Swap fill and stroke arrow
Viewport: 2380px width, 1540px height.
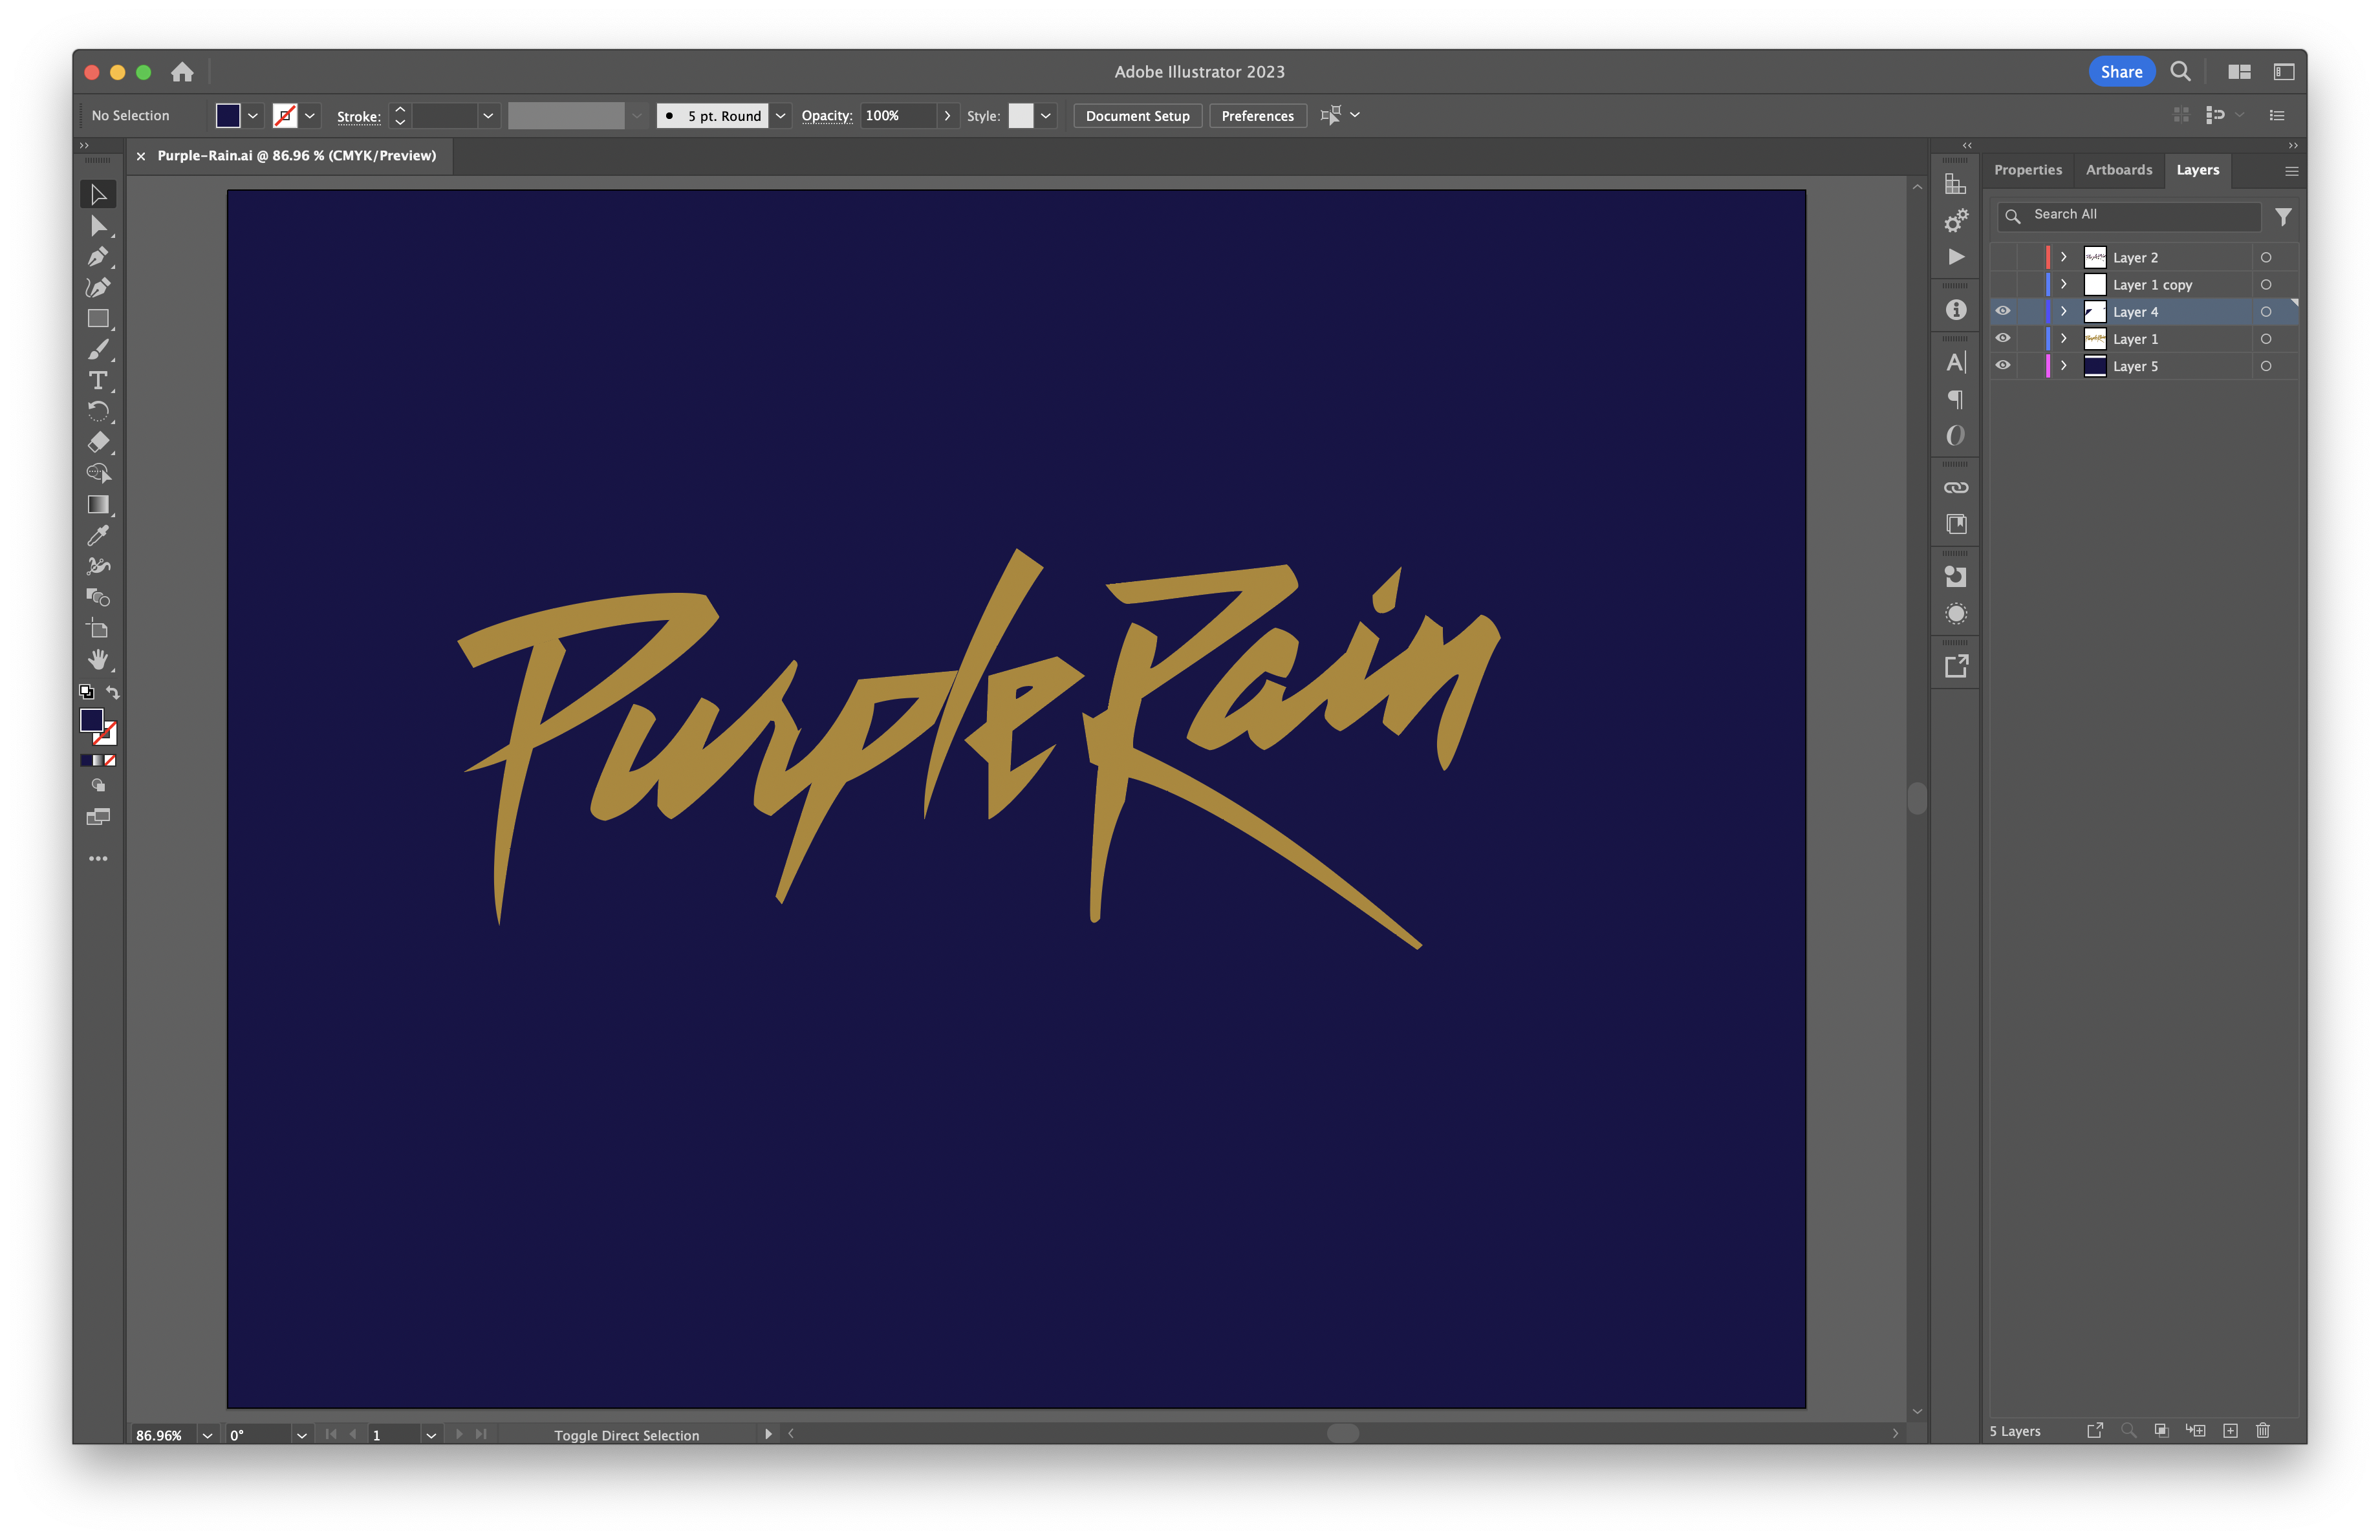coord(113,692)
